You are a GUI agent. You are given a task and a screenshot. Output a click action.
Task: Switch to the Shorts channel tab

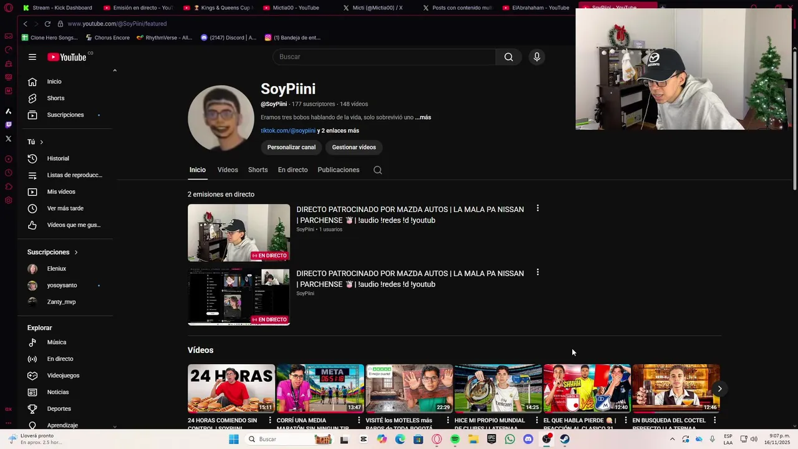pyautogui.click(x=257, y=170)
